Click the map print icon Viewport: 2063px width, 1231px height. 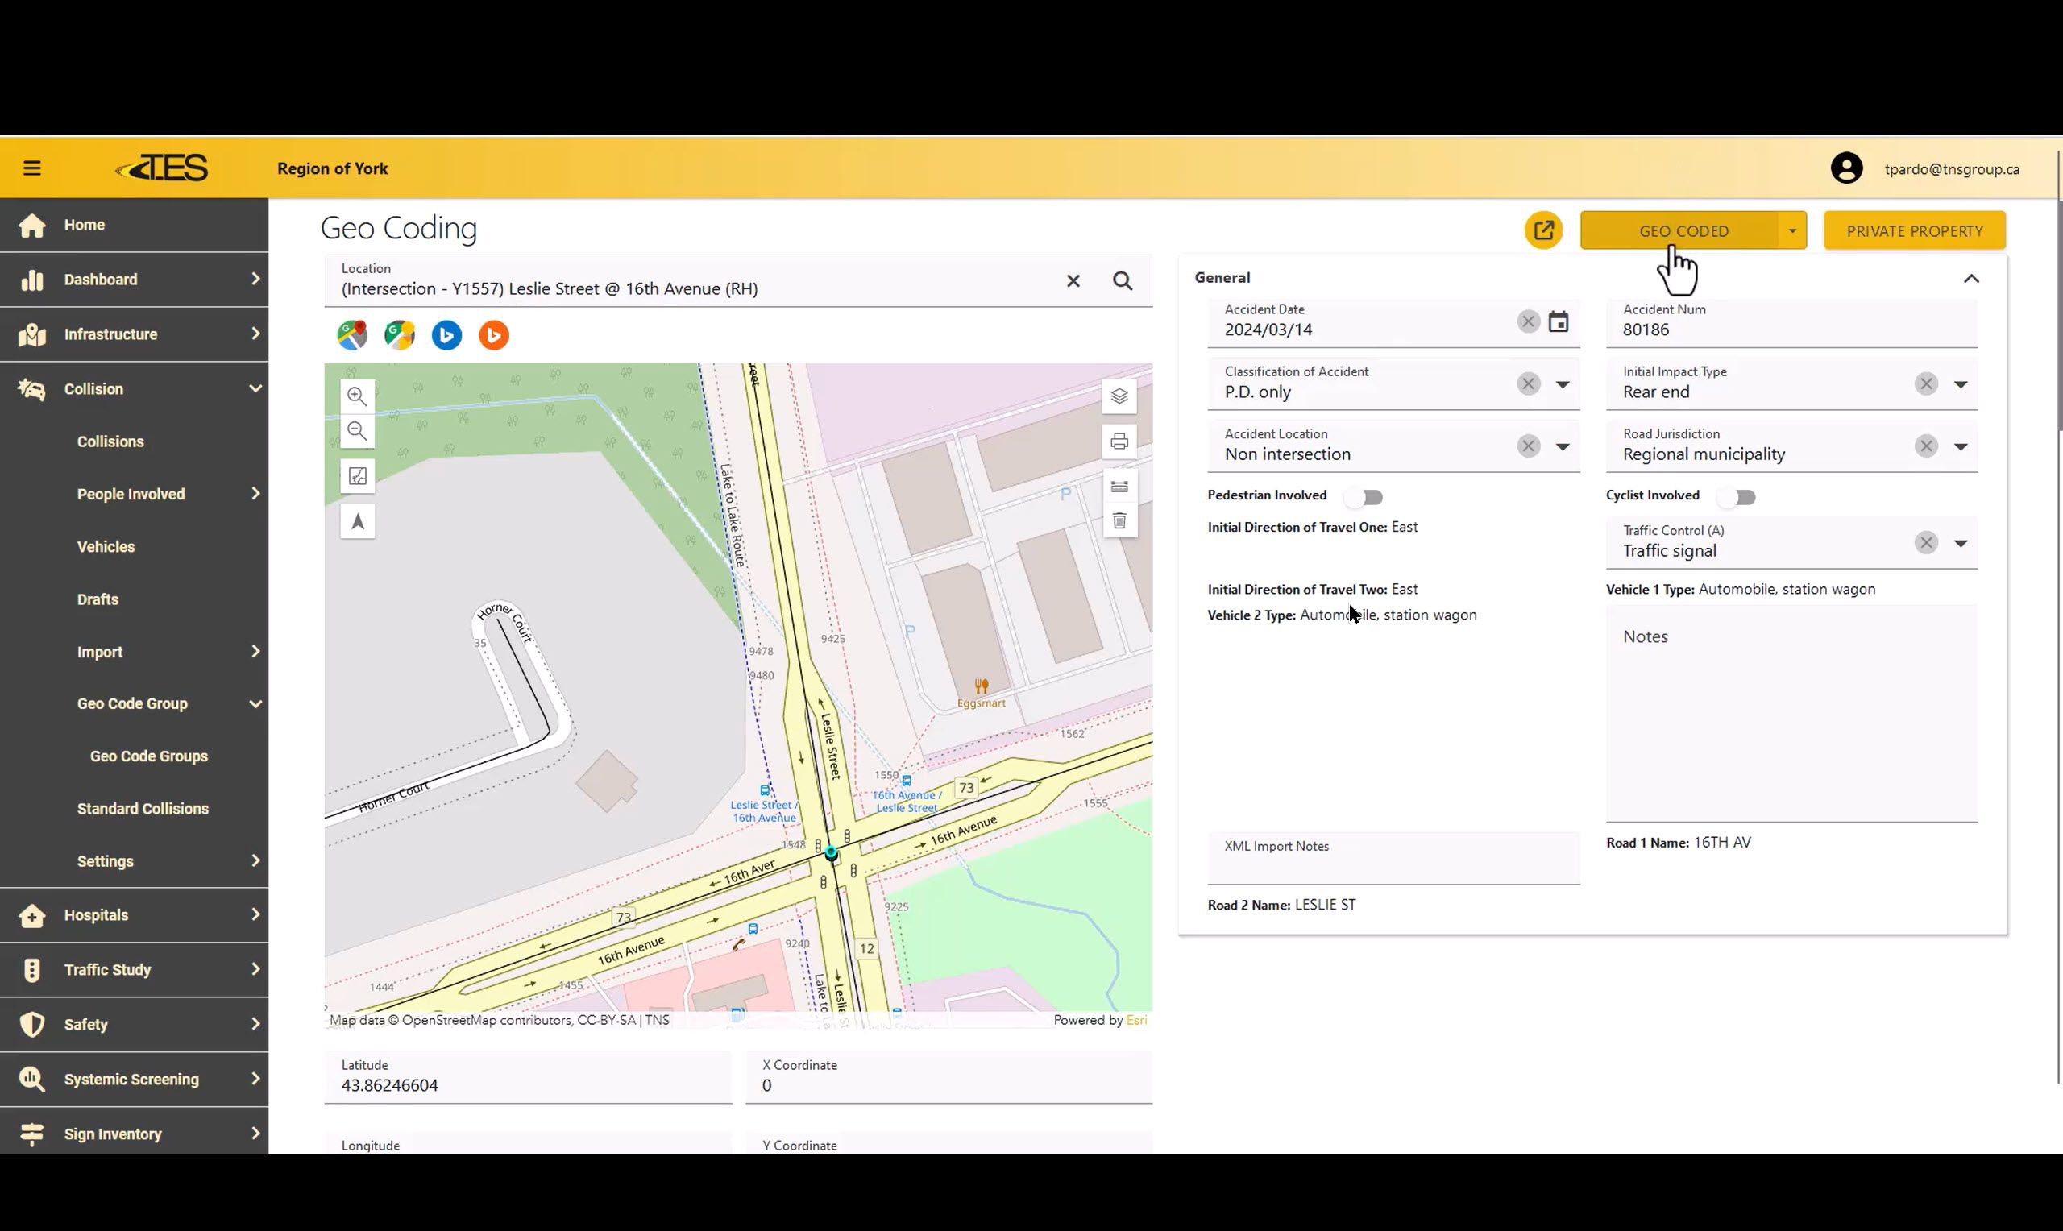point(1119,441)
